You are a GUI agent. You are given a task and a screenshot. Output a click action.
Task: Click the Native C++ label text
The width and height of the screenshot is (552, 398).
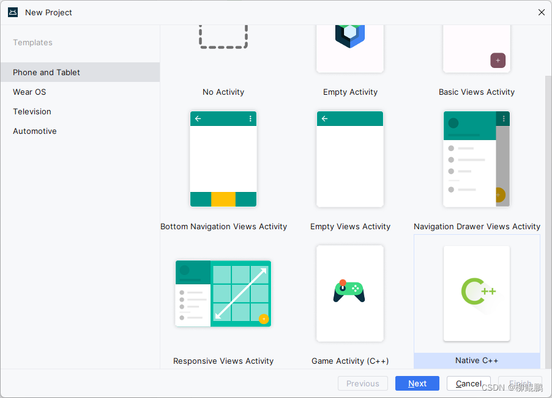coord(476,361)
